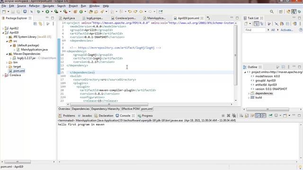Toggle the Scheduled view in Task List
Viewport: 303px width, 170px height.
click(x=262, y=24)
